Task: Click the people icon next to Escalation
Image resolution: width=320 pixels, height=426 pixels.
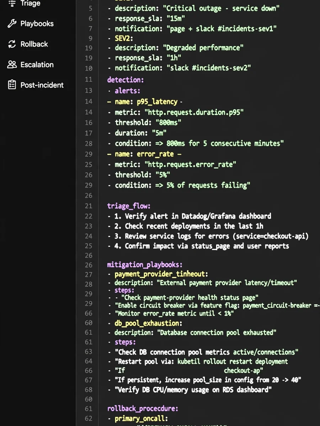Action: point(12,65)
